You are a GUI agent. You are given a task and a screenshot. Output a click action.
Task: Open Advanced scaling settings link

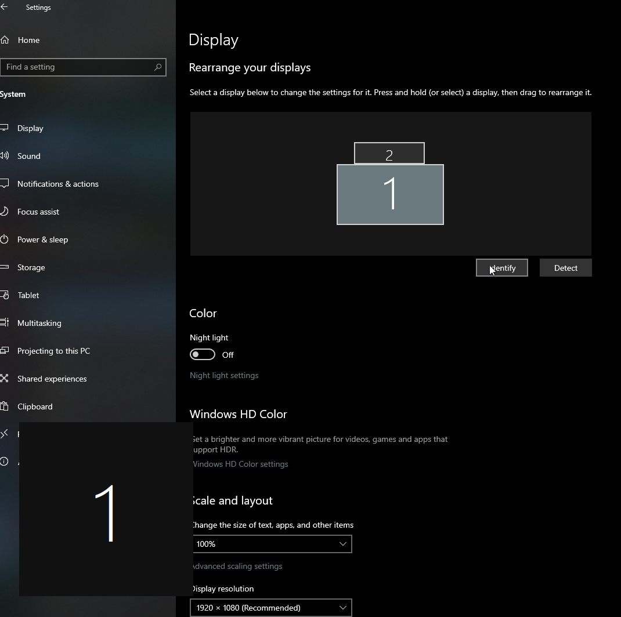(x=237, y=566)
